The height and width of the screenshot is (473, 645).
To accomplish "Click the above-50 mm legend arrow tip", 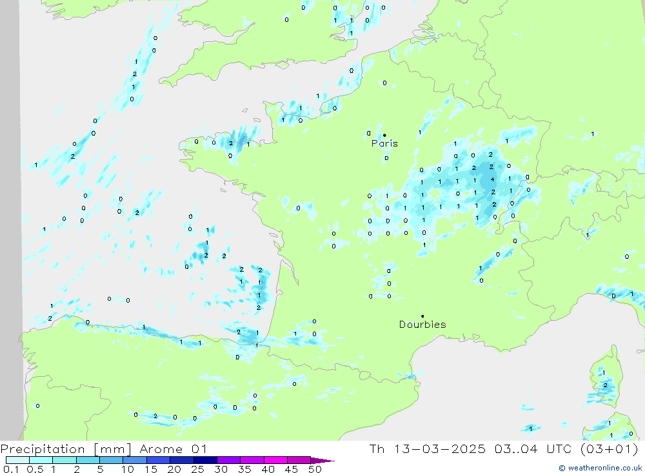I will (x=323, y=460).
